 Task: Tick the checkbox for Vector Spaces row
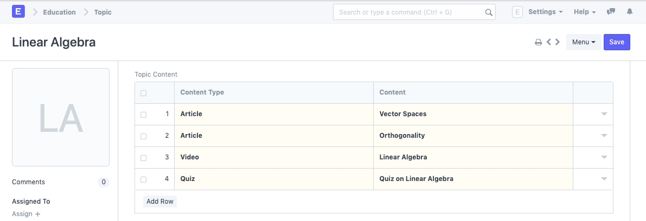coord(144,115)
